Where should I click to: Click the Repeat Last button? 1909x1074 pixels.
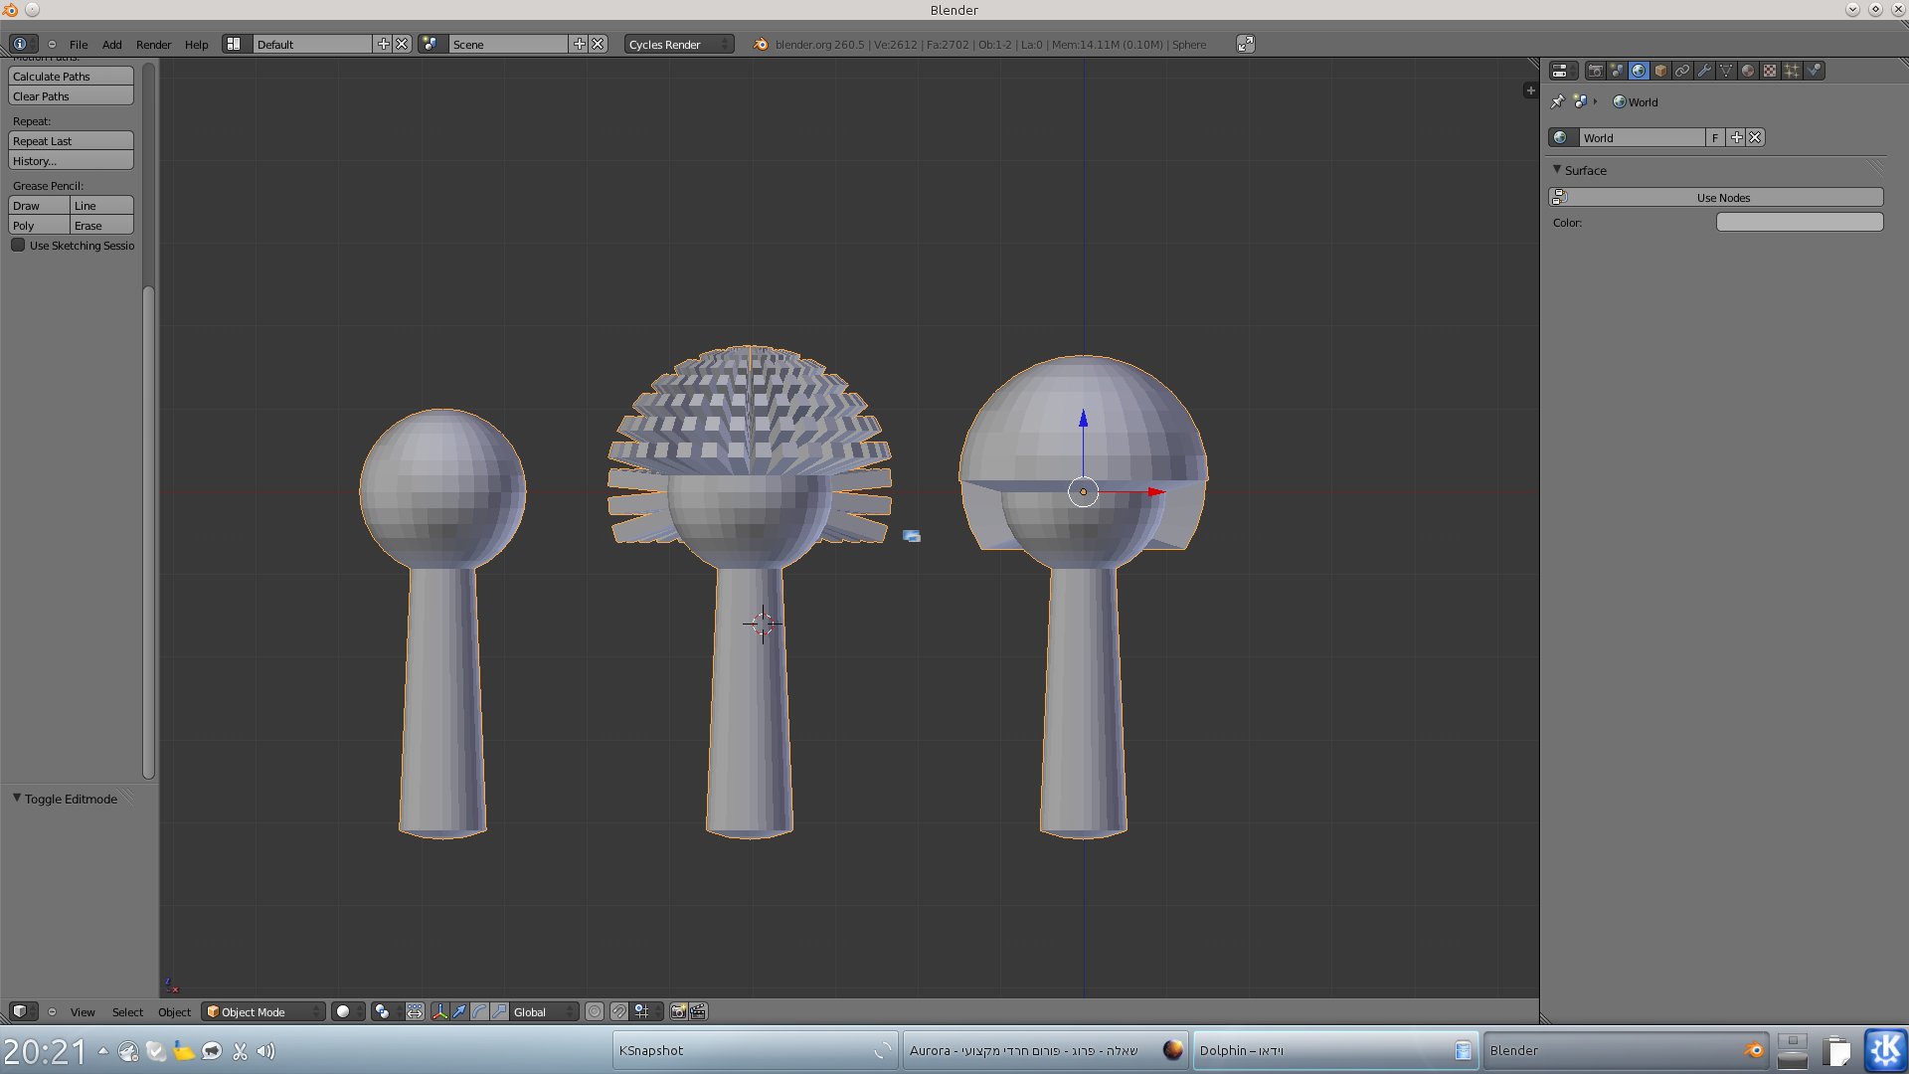tap(71, 141)
